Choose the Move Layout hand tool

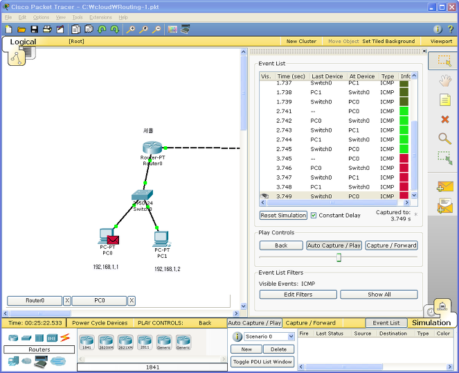(x=445, y=80)
